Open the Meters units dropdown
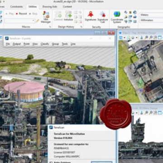163x163 pixels. pyautogui.click(x=151, y=15)
